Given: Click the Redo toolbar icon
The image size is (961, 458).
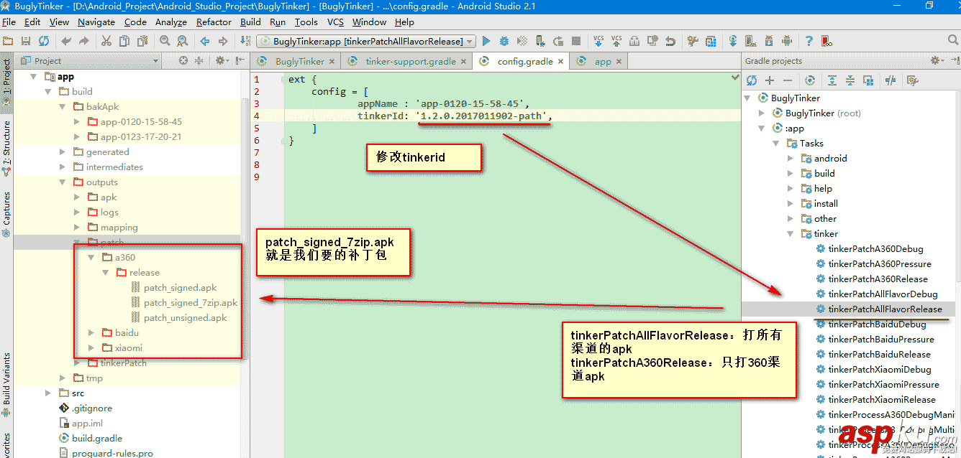Looking at the screenshot, I should point(84,42).
